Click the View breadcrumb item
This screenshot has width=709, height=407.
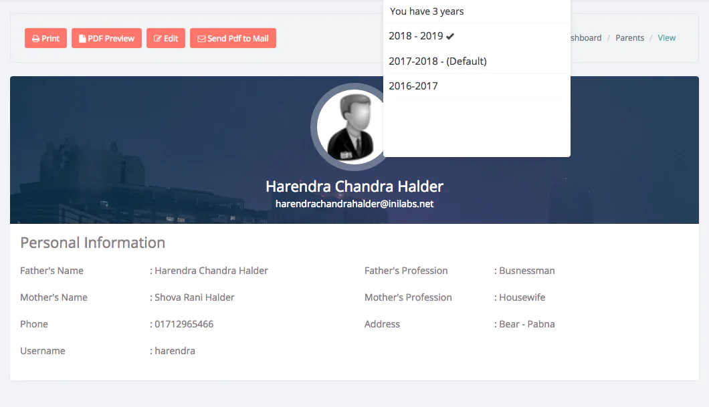[x=666, y=38]
